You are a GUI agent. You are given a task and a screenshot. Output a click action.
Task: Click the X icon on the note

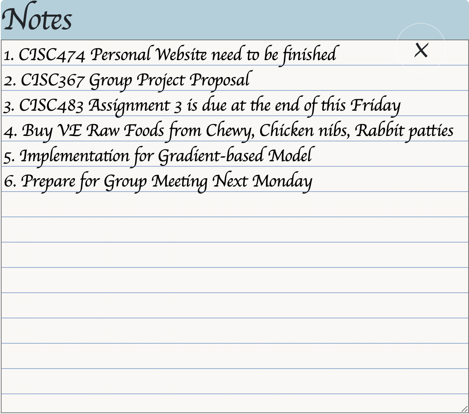[x=421, y=50]
